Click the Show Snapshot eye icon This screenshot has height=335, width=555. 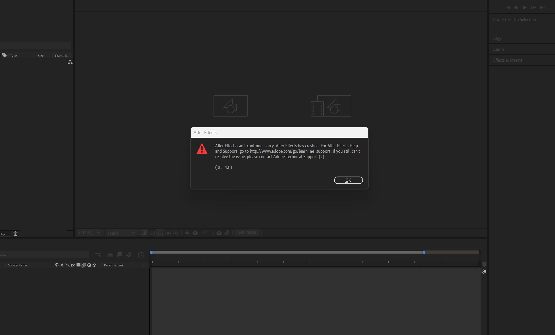pyautogui.click(x=227, y=233)
